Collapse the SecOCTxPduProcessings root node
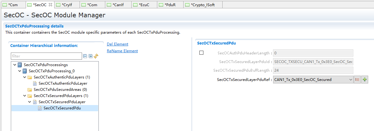Image resolution: width=374 pixels, height=131 pixels. [15, 65]
